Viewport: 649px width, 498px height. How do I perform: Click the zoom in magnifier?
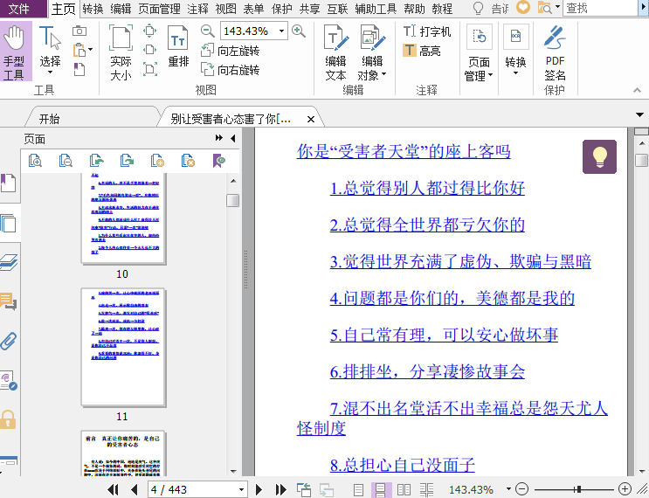(x=299, y=31)
